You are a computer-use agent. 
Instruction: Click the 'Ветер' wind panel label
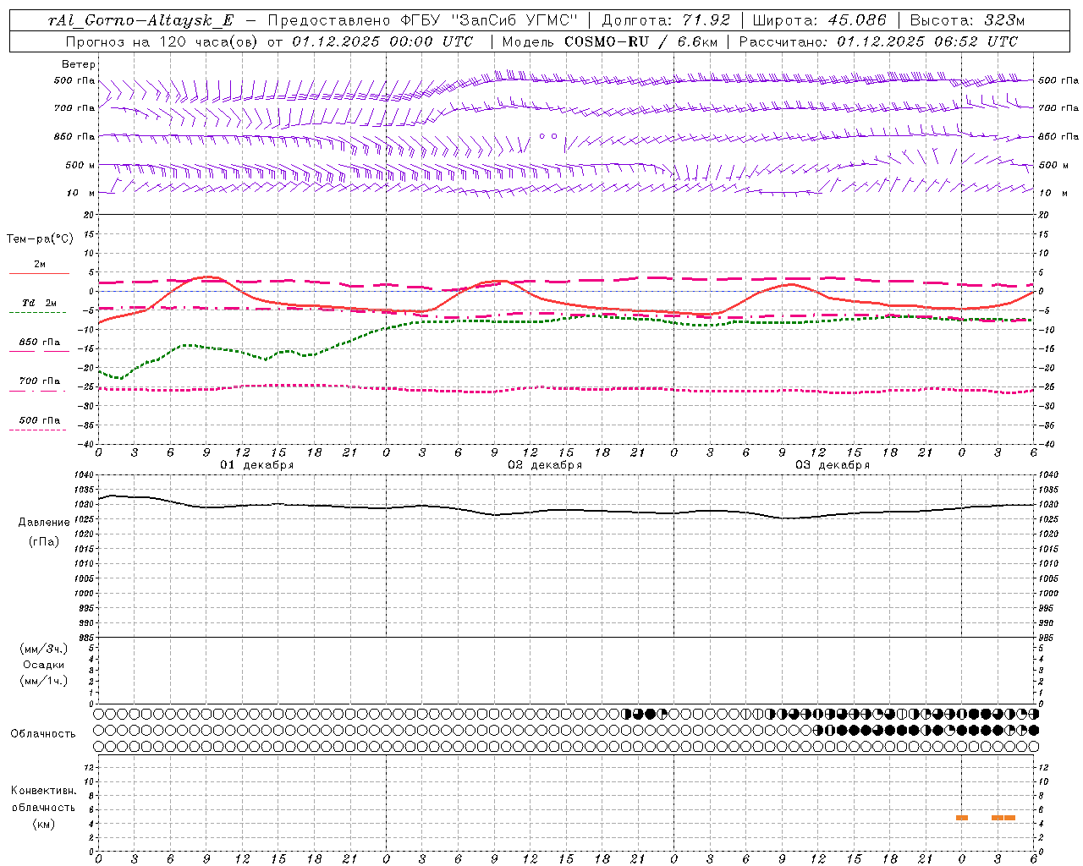coord(79,64)
